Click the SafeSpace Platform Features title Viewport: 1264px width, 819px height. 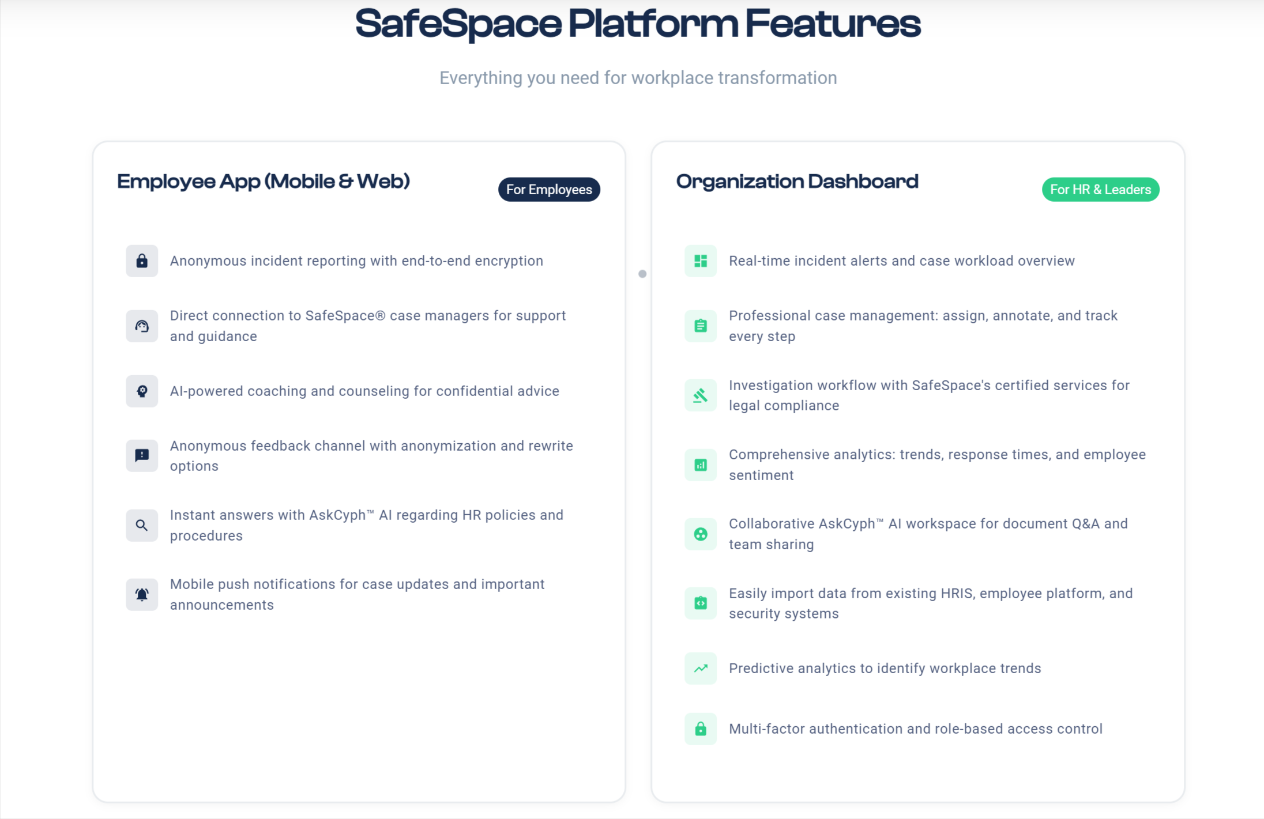click(x=638, y=24)
